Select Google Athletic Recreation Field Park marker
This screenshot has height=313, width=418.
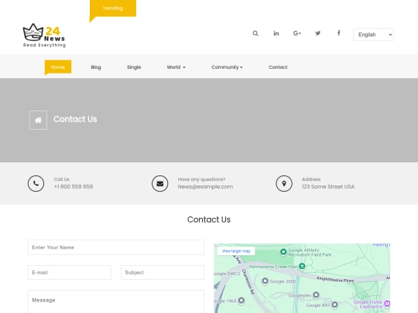(x=283, y=251)
